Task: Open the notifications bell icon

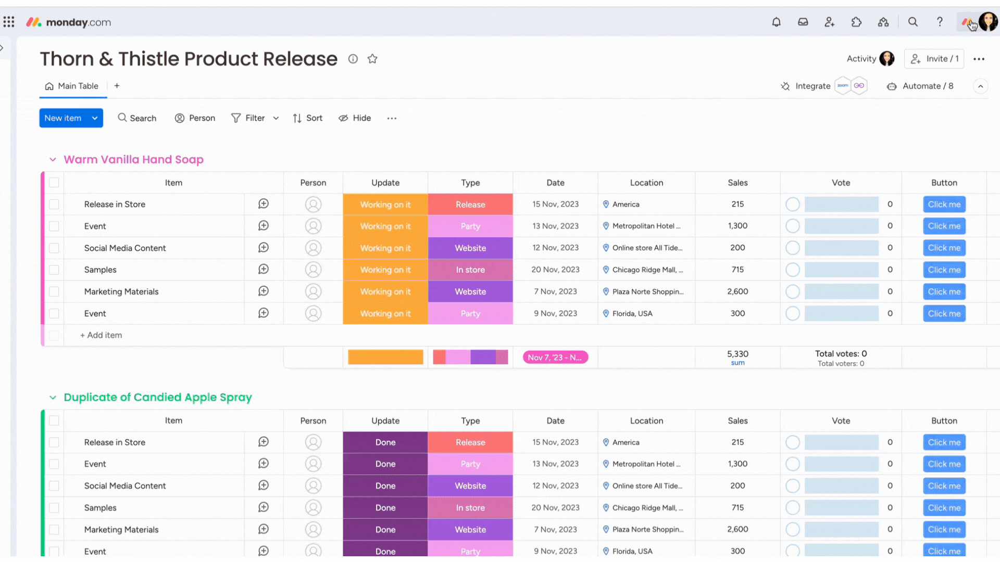Action: click(x=777, y=22)
